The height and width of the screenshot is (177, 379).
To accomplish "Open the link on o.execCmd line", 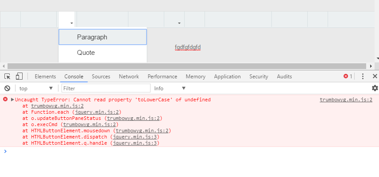I will pyautogui.click(x=89, y=125).
